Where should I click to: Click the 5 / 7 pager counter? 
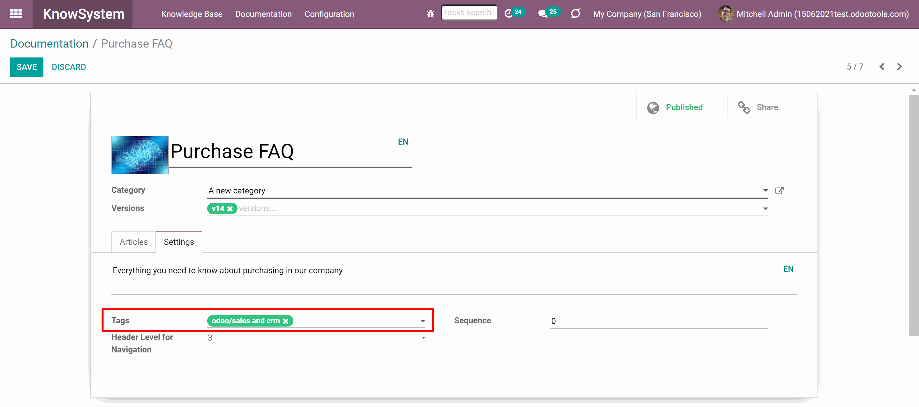[855, 67]
